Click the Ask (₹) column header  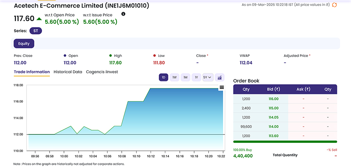[x=303, y=89]
